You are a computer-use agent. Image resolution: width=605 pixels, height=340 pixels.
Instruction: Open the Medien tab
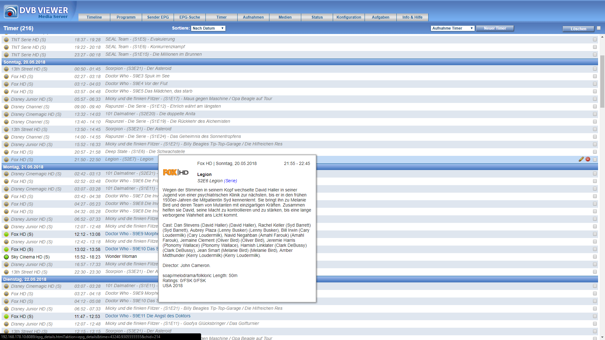tap(285, 17)
